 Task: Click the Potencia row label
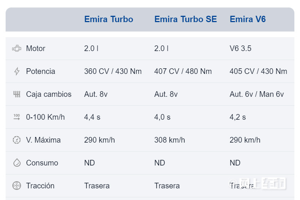tap(40, 71)
